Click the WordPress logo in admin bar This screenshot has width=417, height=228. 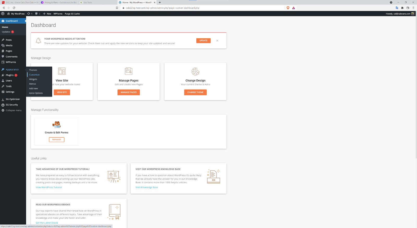[x=3, y=14]
